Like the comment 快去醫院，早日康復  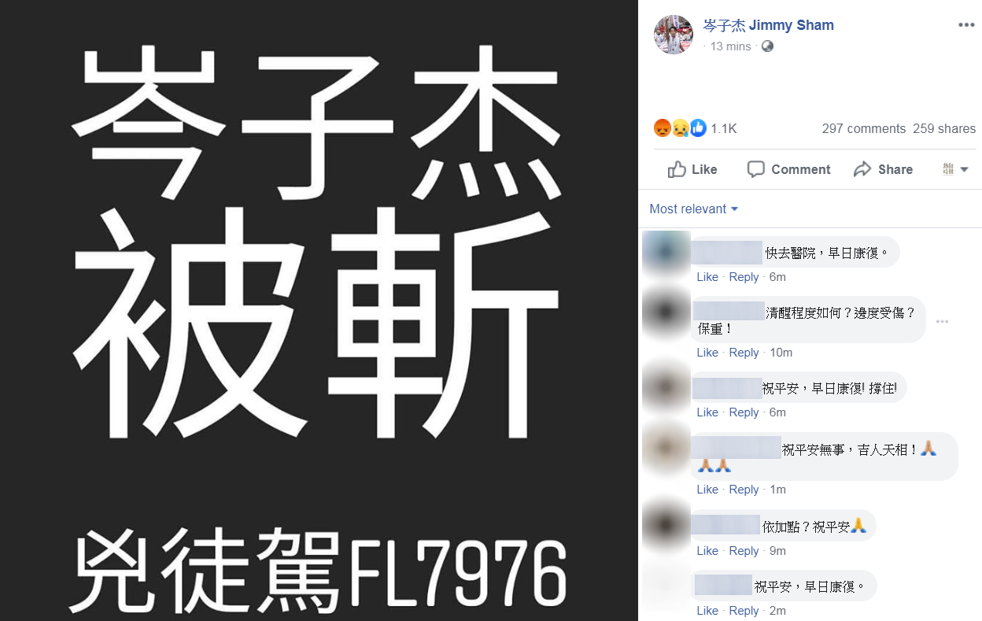707,277
